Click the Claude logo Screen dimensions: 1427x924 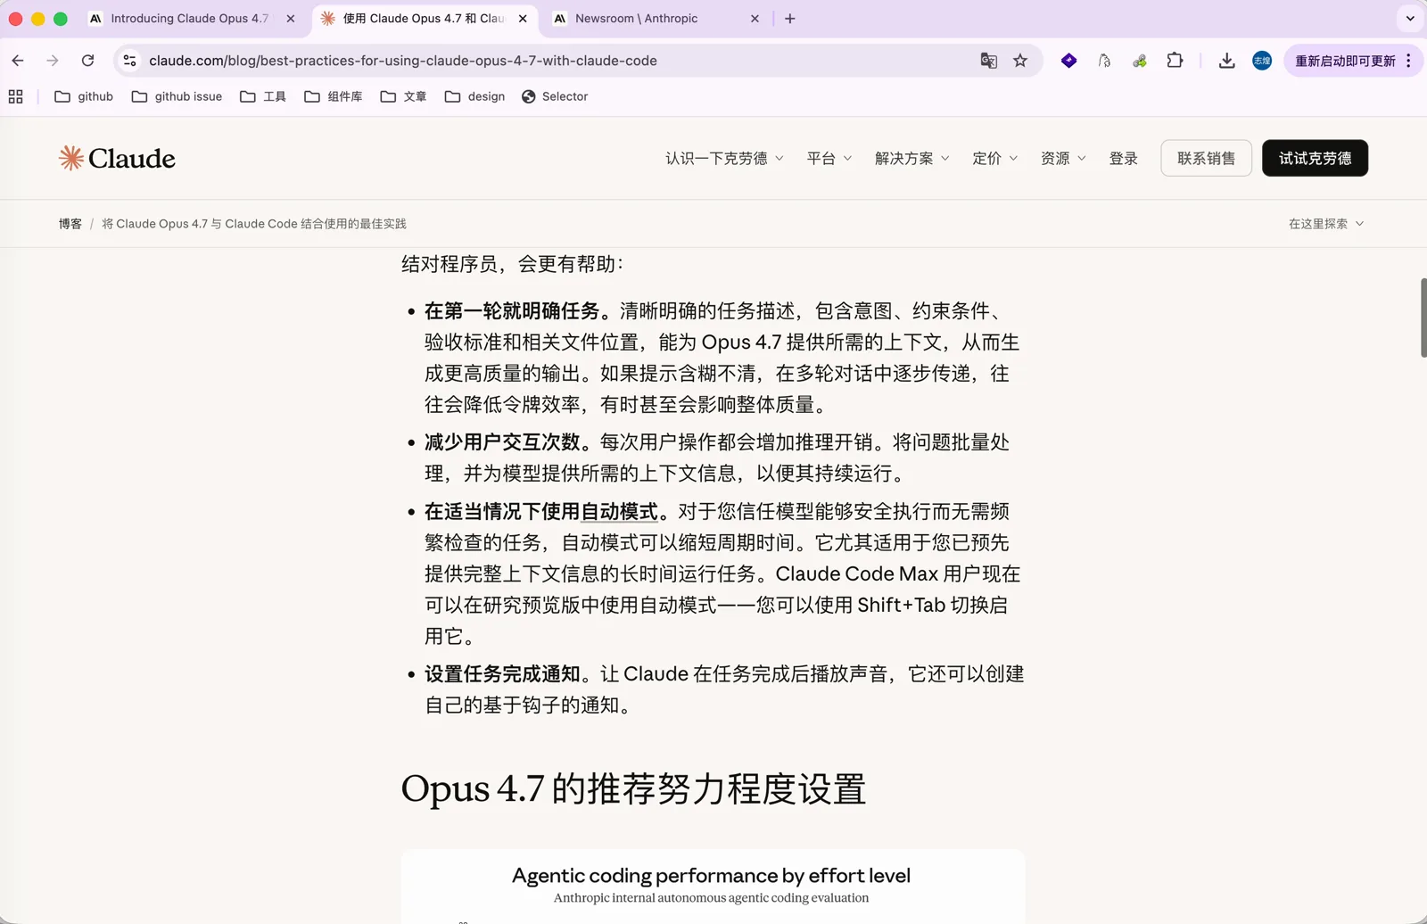(x=117, y=158)
